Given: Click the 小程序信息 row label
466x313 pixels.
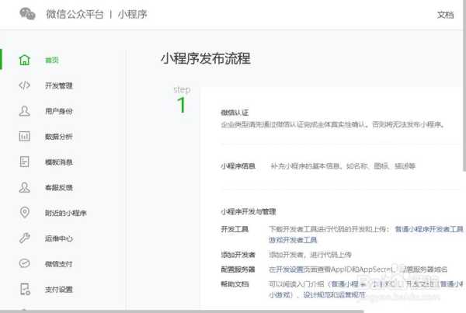Looking at the screenshot, I should pos(238,166).
